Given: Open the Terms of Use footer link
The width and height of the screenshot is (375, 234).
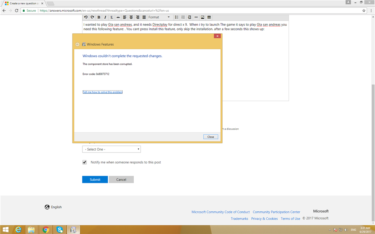Looking at the screenshot, I should click(x=290, y=219).
